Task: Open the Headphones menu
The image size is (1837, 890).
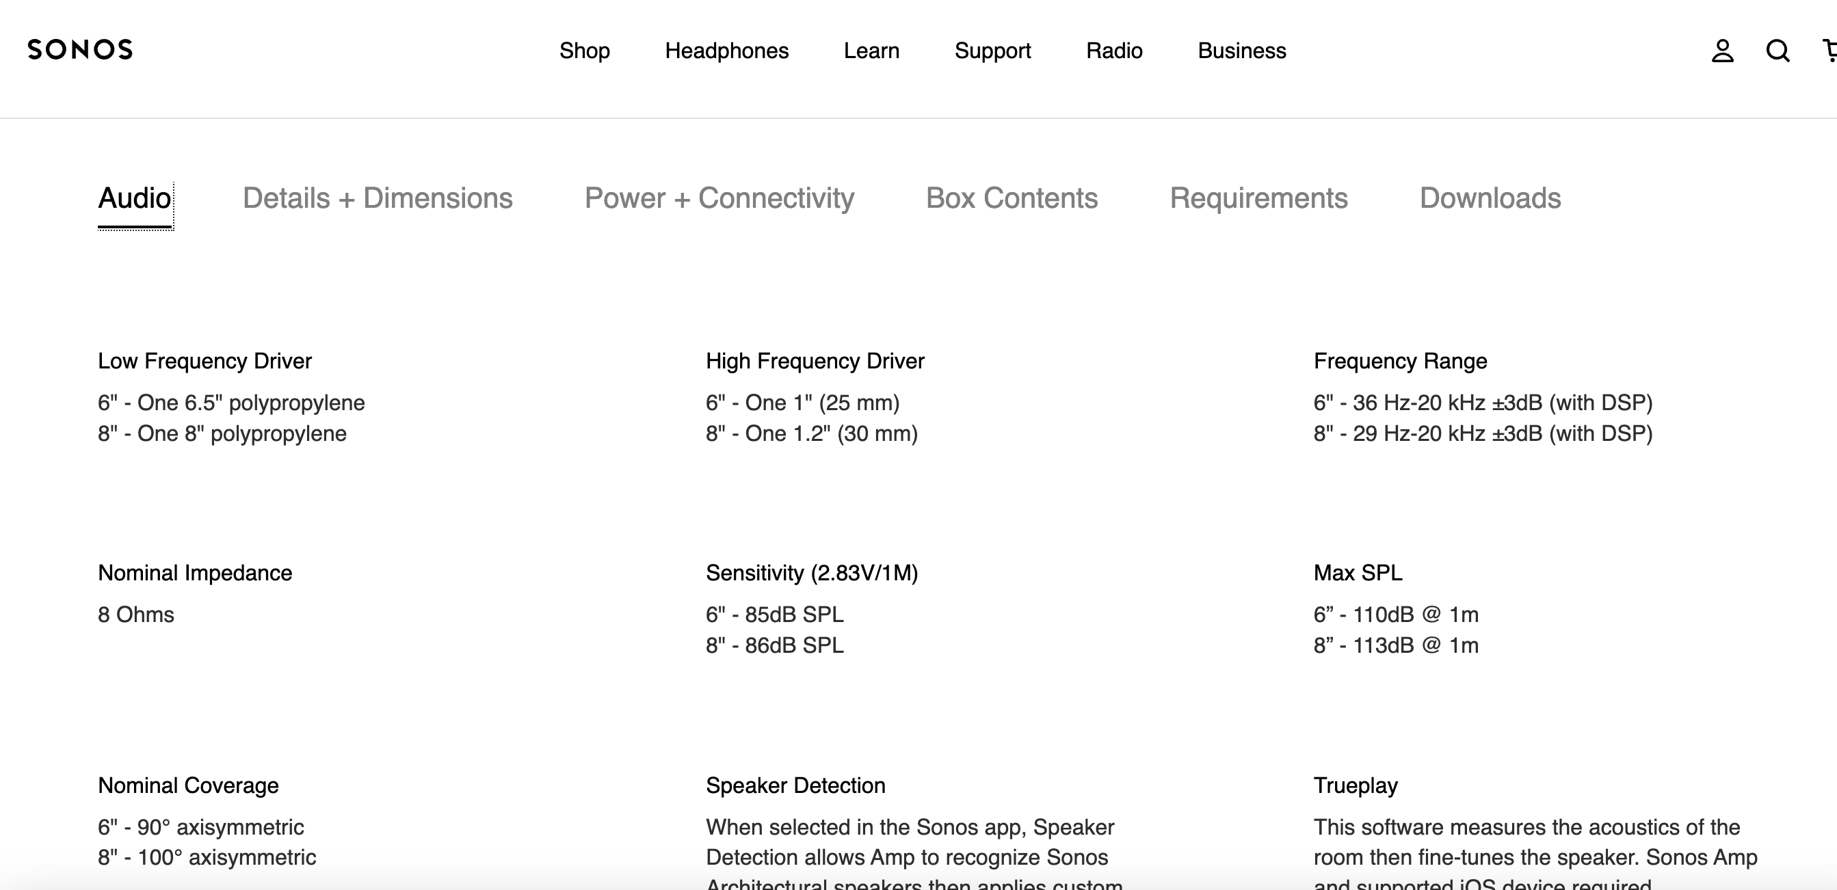Action: 727,51
